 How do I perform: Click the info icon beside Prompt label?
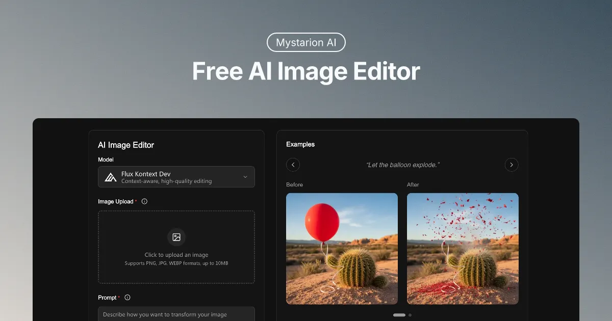[x=127, y=298]
